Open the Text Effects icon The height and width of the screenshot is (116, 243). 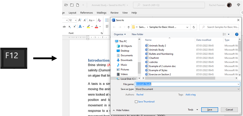80,27
